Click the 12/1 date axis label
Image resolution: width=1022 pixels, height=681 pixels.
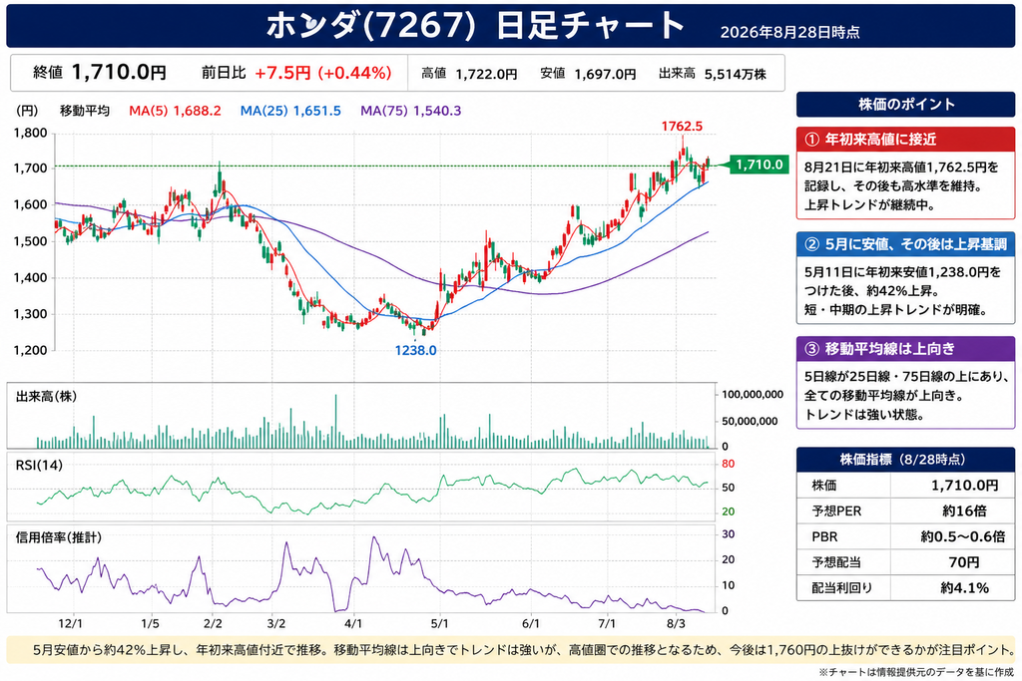coord(71,624)
